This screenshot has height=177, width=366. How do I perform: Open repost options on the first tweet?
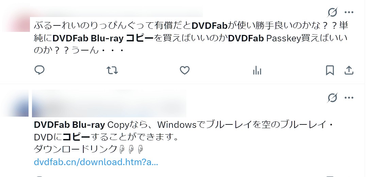pyautogui.click(x=112, y=70)
